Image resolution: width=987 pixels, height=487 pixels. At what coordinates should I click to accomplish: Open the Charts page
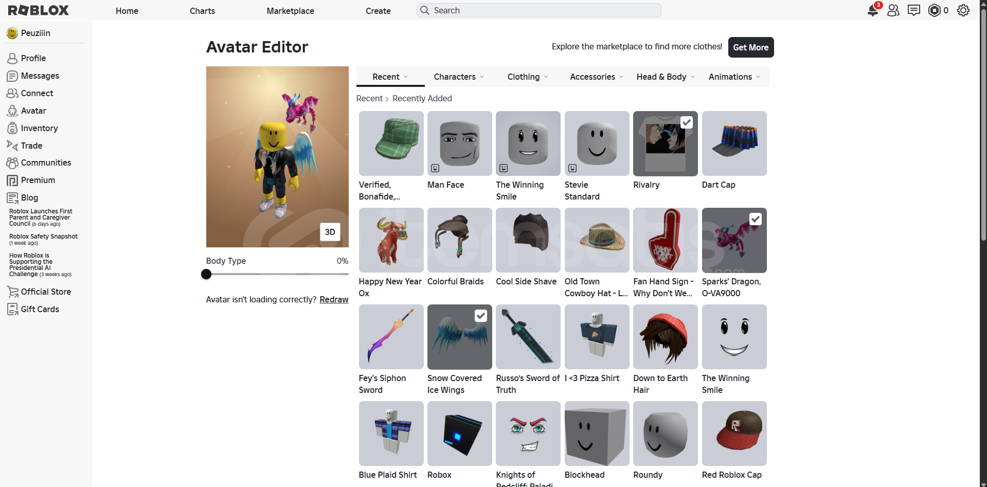coord(202,11)
